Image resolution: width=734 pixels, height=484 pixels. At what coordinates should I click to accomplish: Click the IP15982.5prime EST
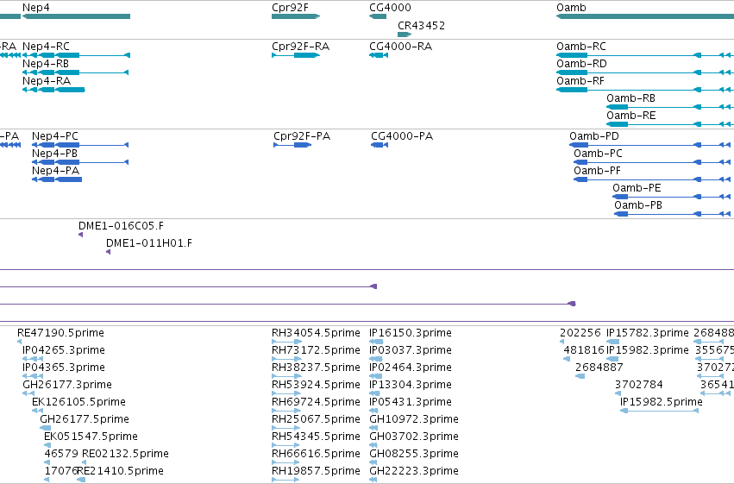660,411
